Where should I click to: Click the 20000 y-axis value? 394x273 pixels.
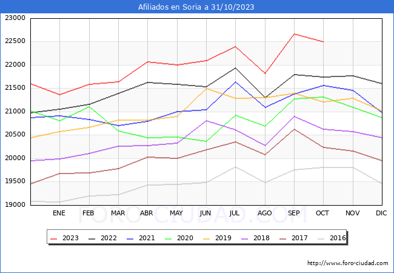(15, 158)
